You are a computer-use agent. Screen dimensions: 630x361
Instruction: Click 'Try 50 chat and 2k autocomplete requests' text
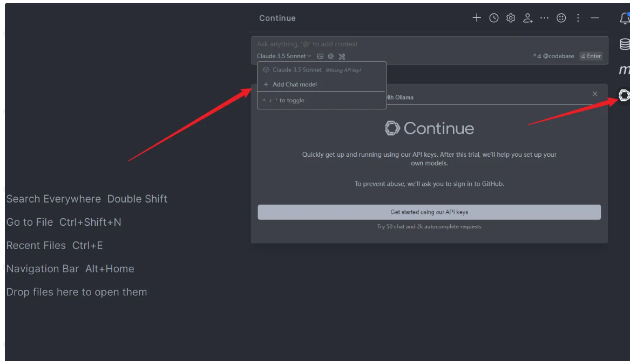click(429, 227)
